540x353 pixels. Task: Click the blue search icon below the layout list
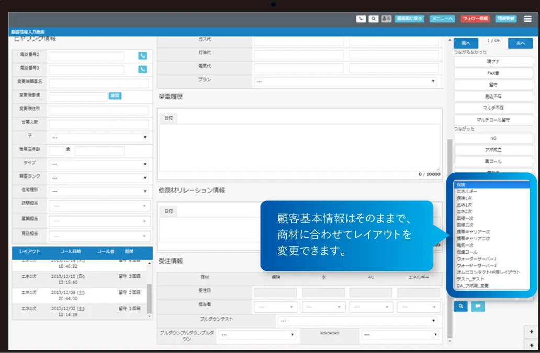[x=460, y=306]
